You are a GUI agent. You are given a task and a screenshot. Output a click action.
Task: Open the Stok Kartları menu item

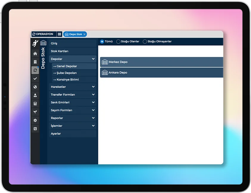pos(73,51)
